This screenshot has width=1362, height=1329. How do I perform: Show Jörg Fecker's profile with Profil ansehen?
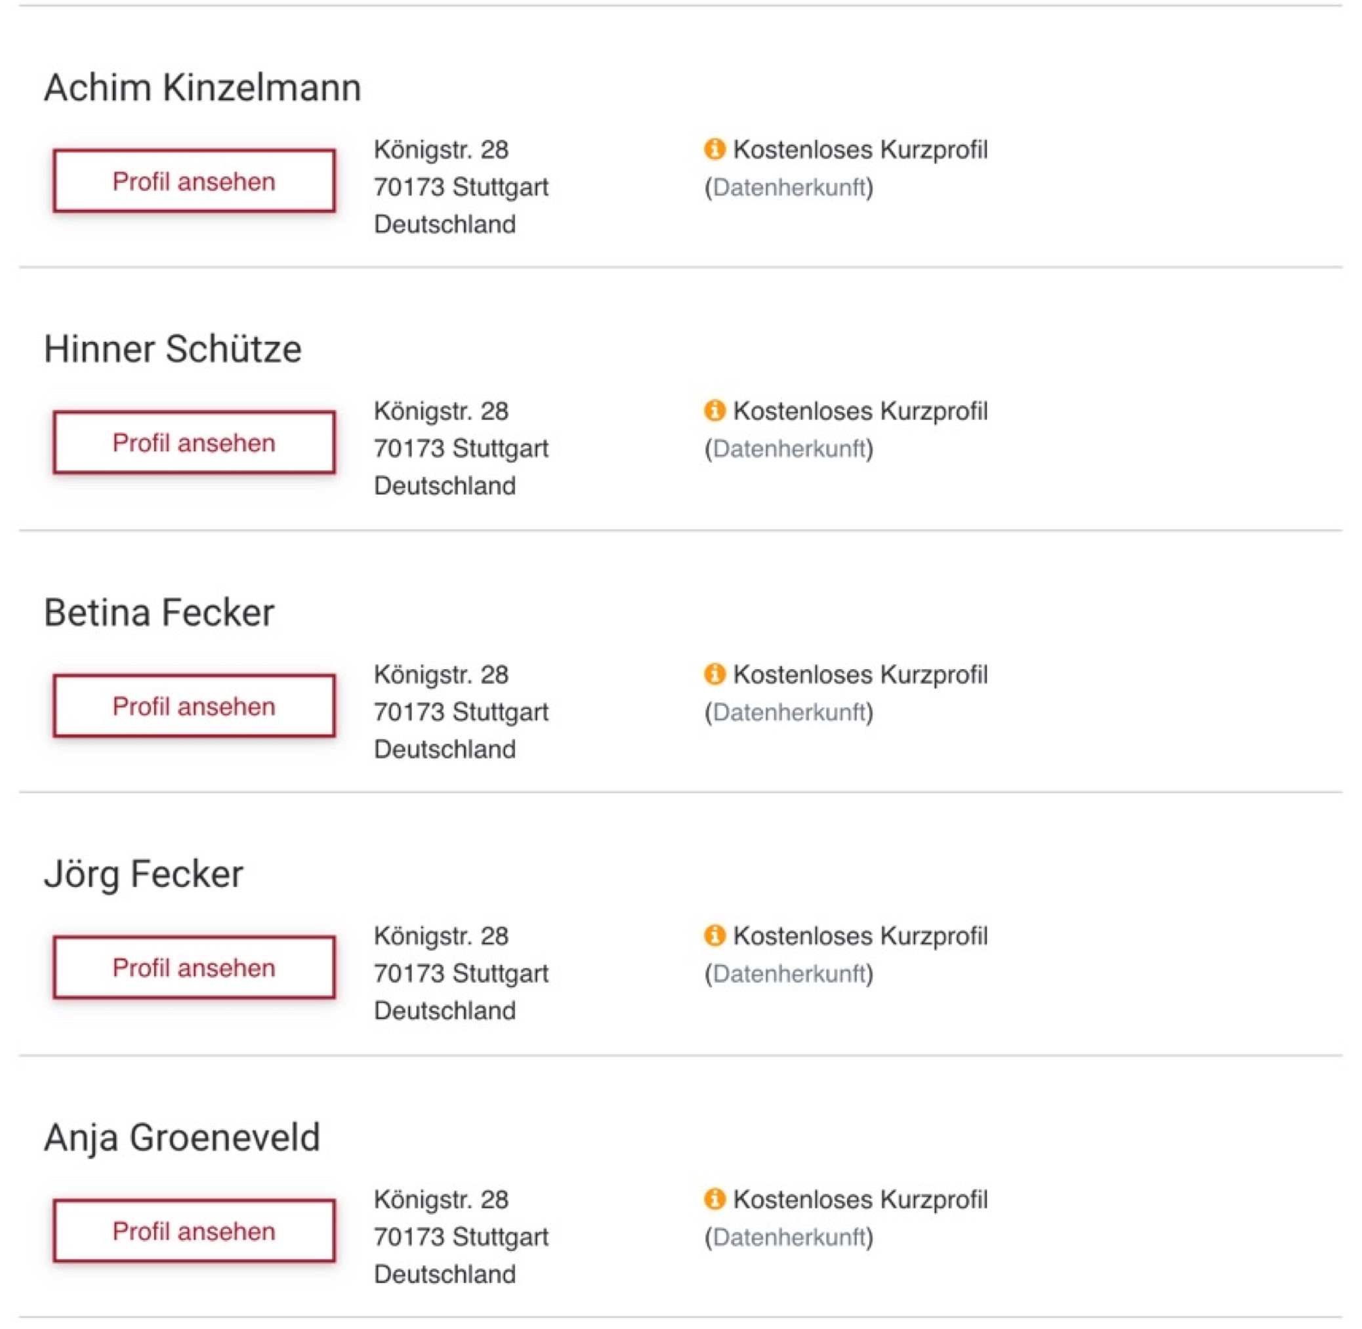click(x=194, y=968)
